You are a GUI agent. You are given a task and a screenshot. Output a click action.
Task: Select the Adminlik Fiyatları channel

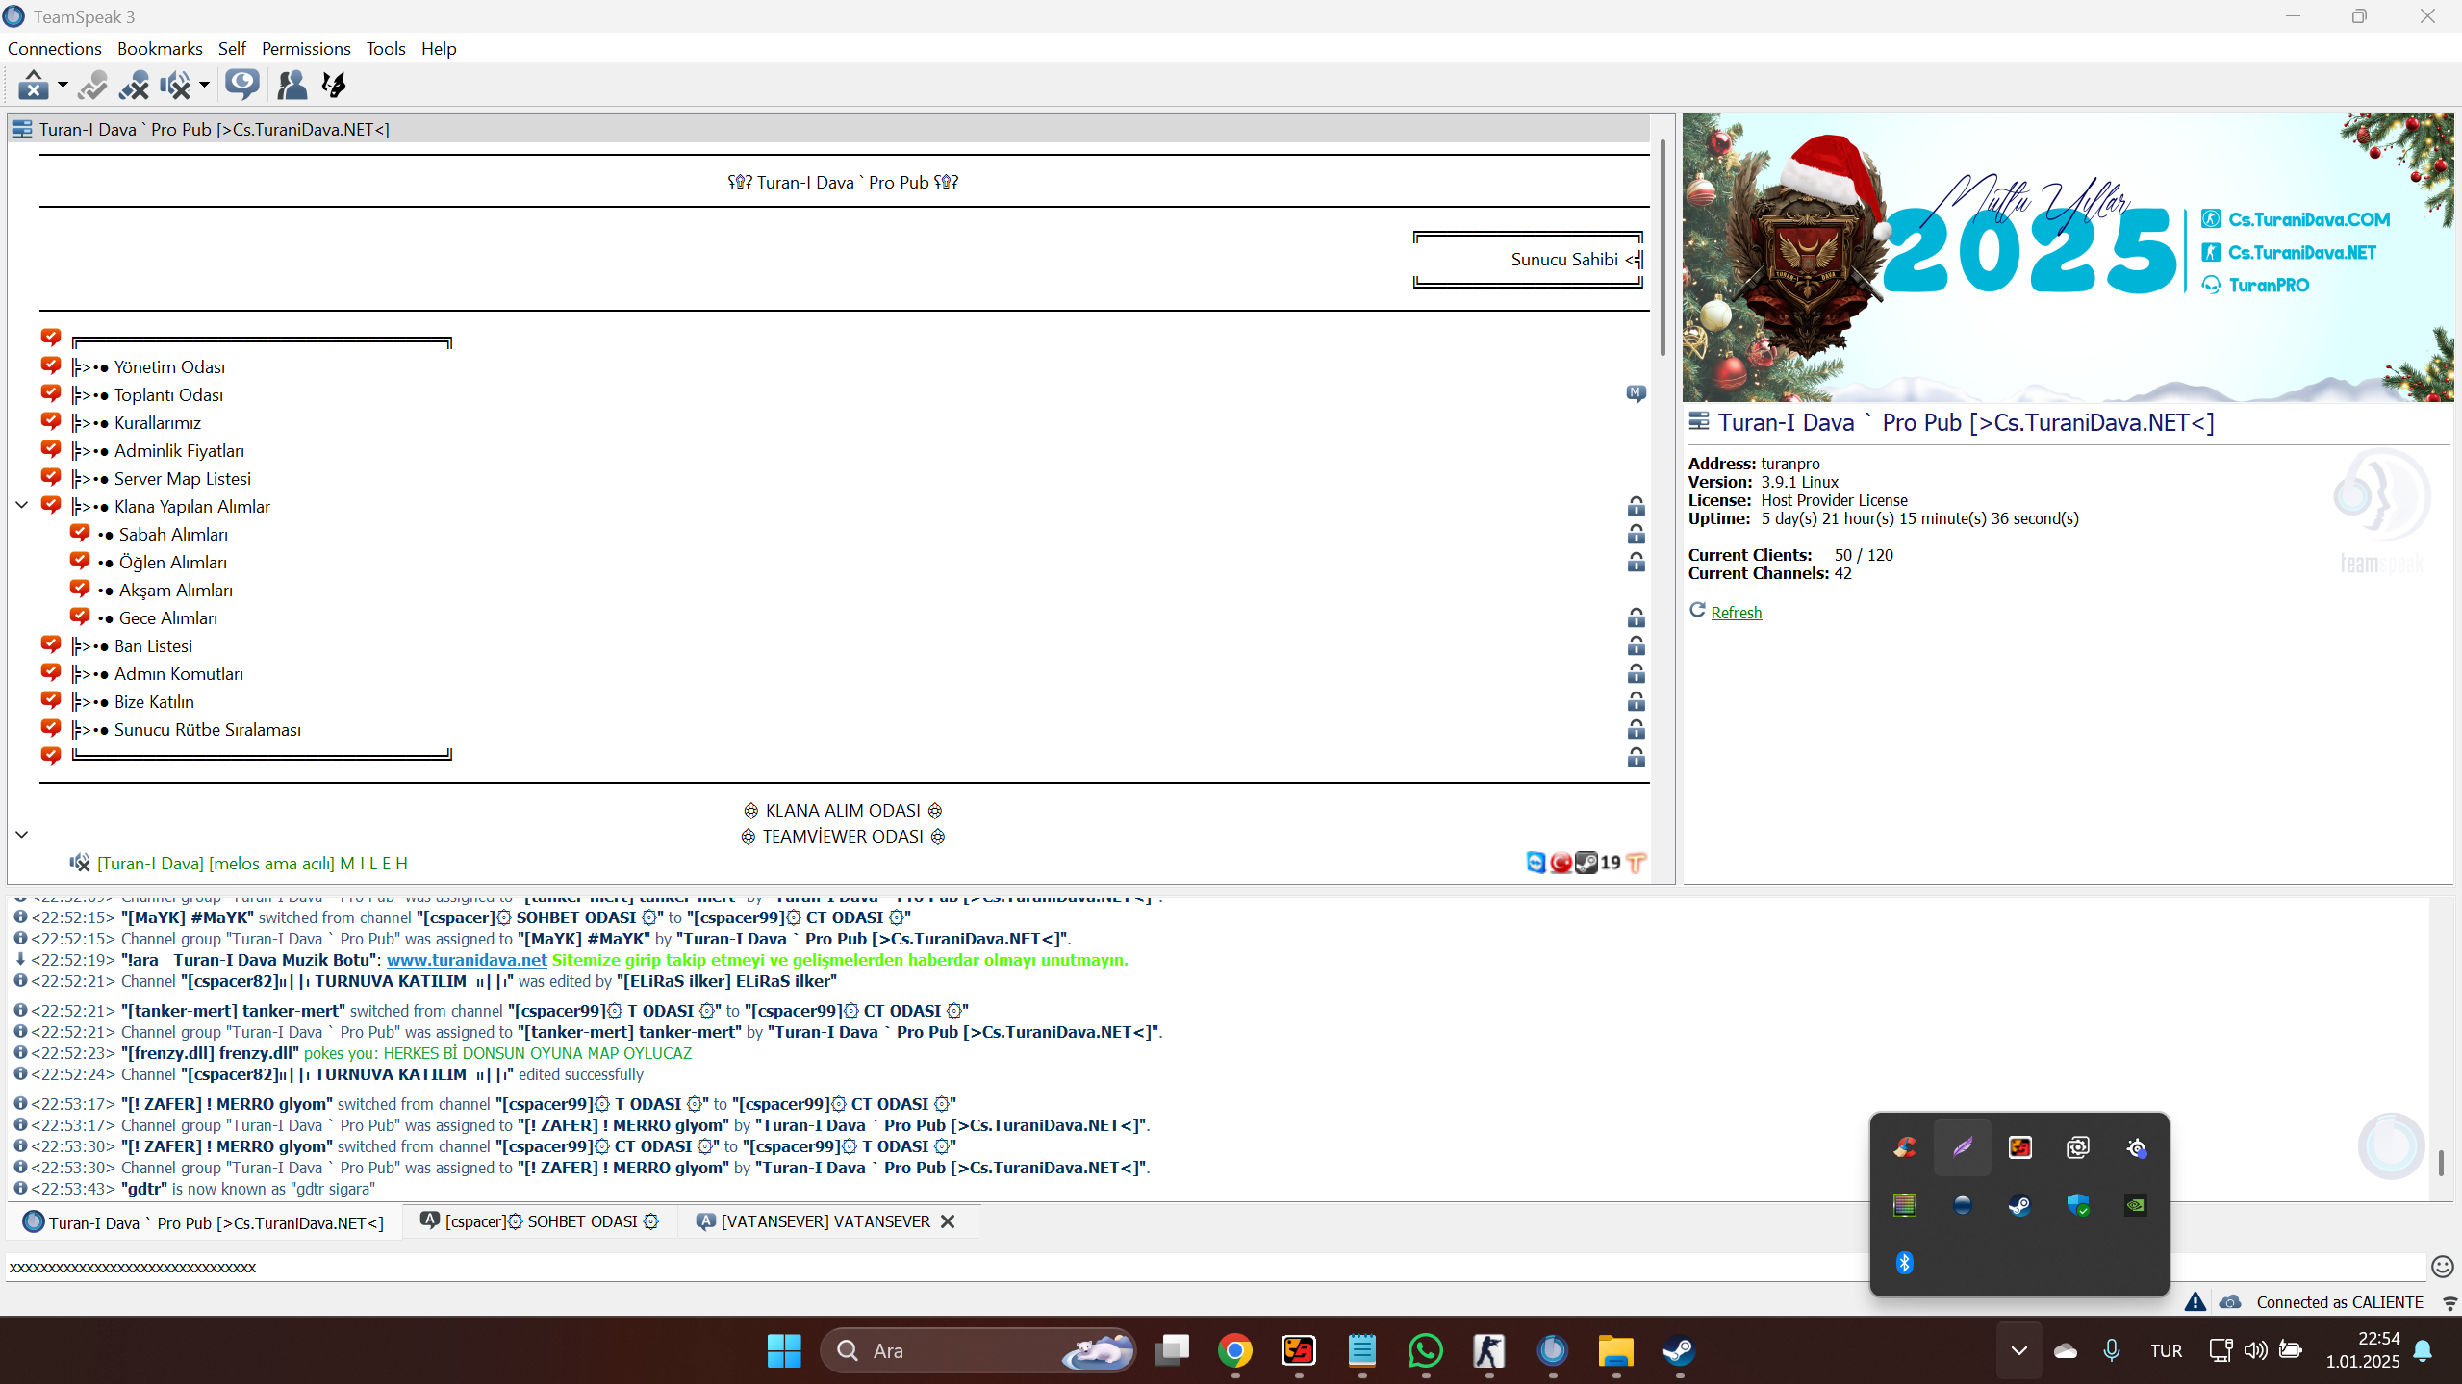point(179,450)
